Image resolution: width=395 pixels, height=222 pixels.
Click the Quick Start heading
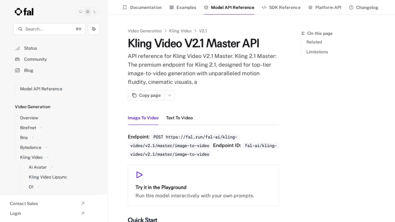point(143,219)
